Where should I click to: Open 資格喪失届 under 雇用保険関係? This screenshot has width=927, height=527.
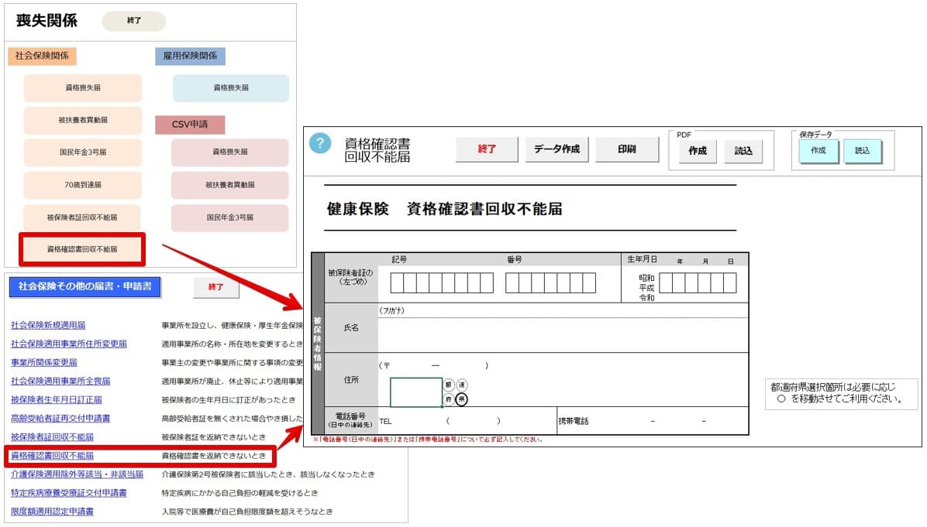231,88
